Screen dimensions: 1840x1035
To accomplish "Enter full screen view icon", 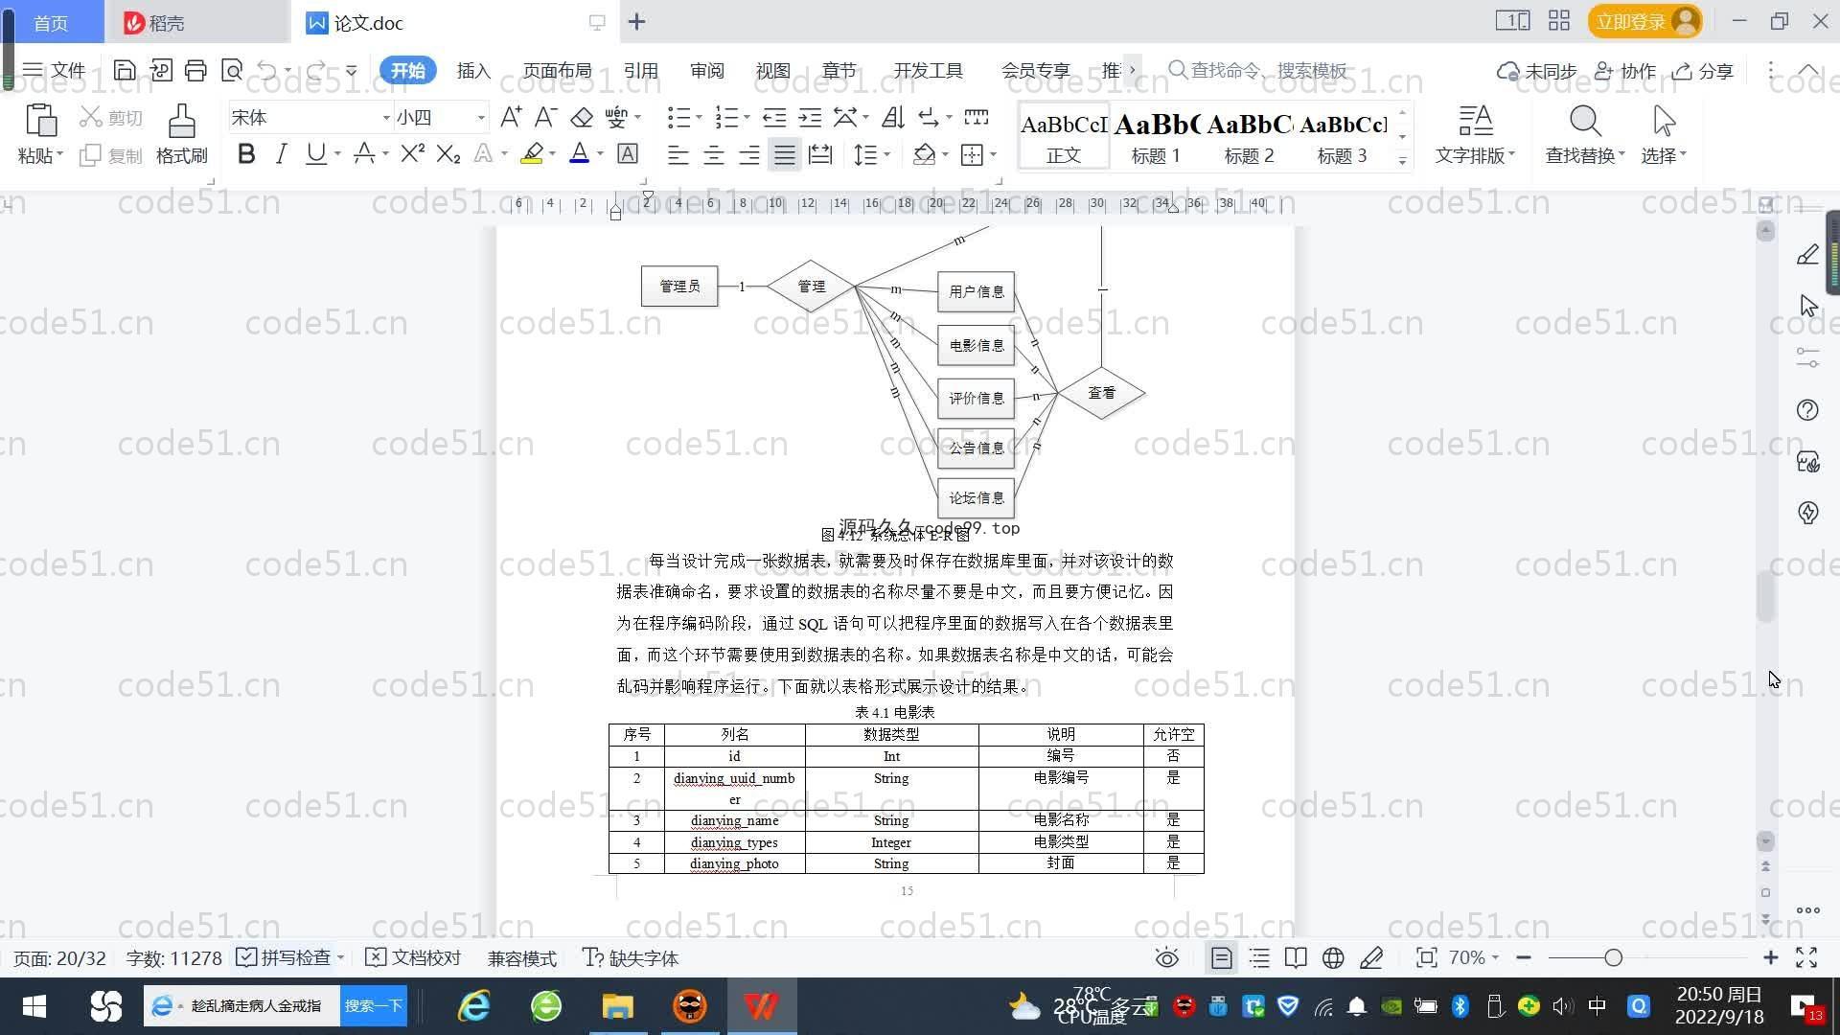I will click(x=1806, y=958).
